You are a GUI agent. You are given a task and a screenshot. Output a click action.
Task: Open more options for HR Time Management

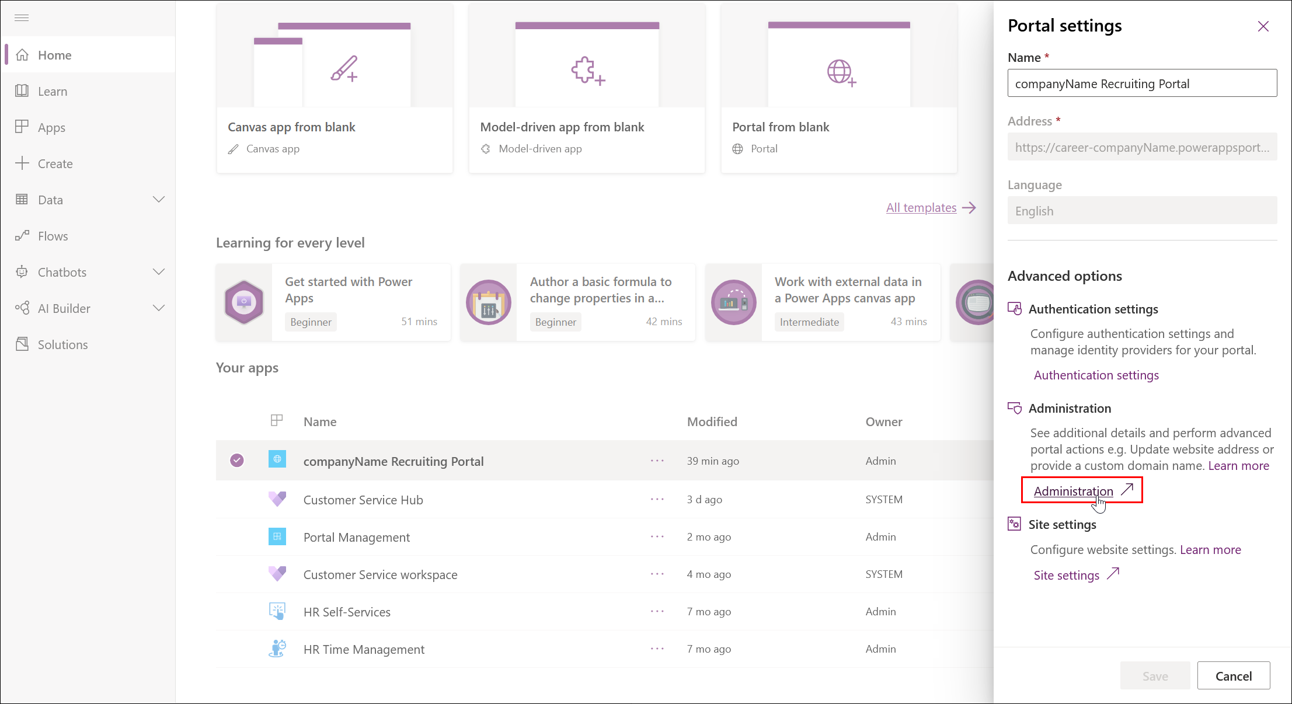(x=657, y=649)
